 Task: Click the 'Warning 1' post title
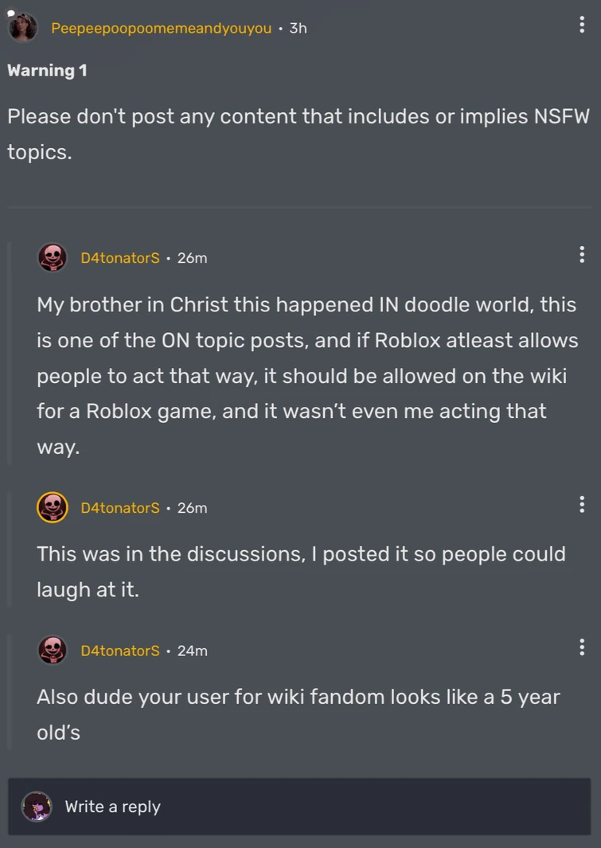47,70
